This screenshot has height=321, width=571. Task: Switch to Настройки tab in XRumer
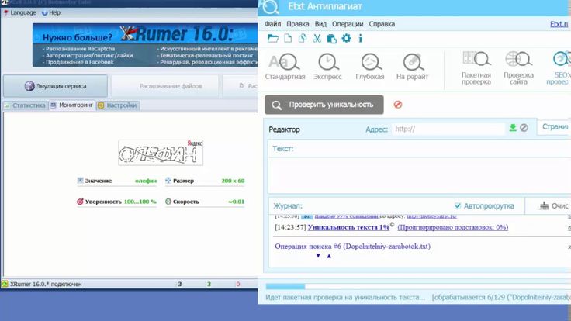point(118,105)
